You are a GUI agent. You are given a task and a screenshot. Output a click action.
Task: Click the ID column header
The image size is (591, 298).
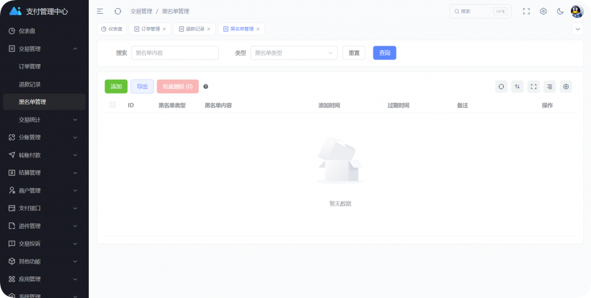point(131,105)
